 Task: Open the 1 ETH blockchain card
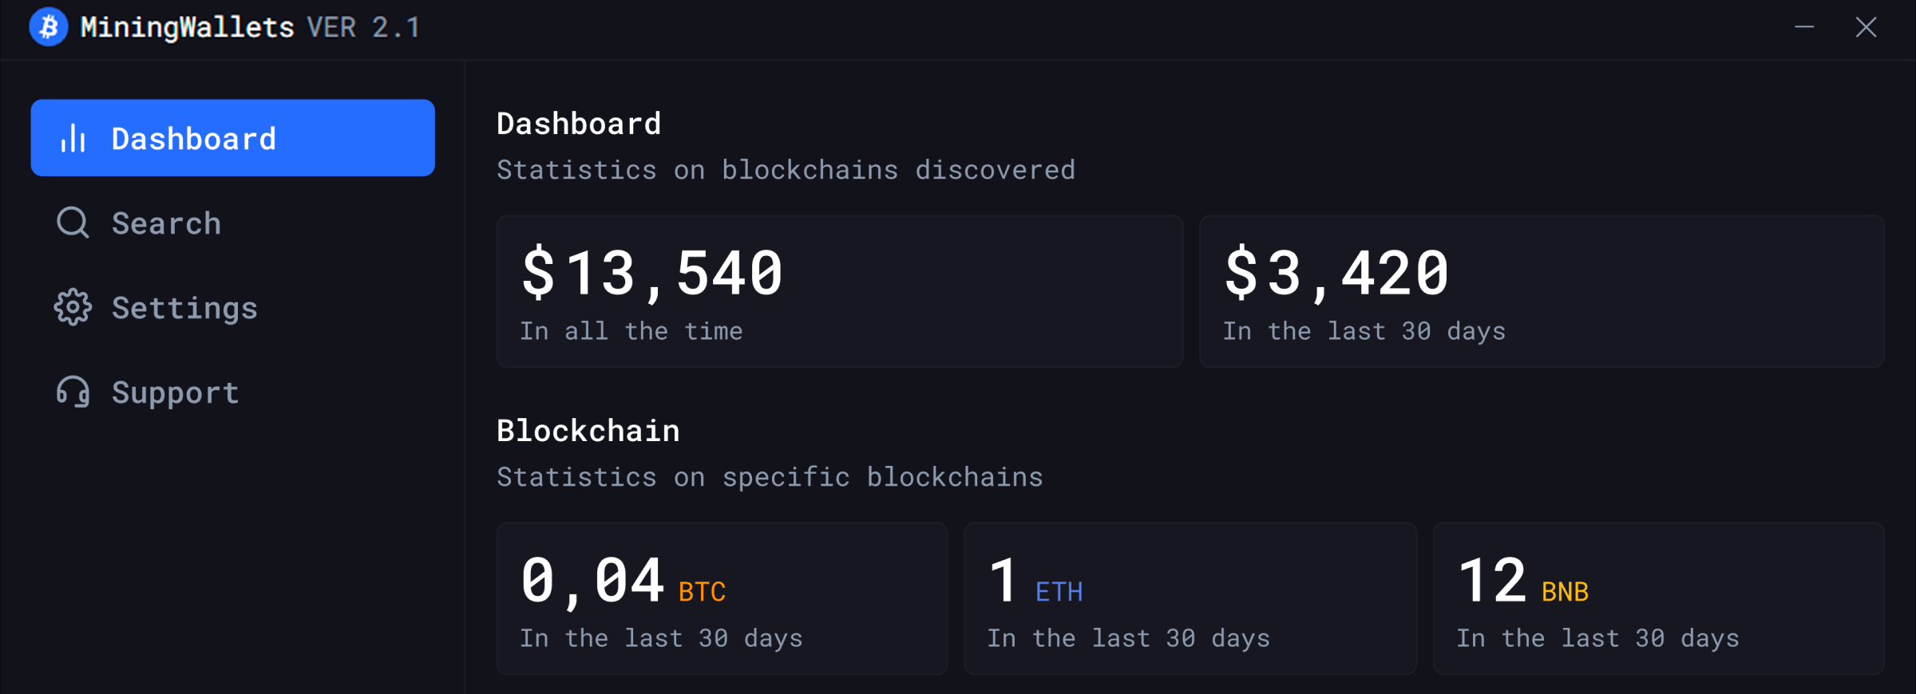click(1190, 598)
